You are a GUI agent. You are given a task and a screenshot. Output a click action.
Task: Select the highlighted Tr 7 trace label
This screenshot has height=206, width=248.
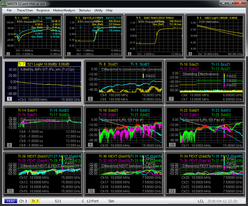coord(21,64)
